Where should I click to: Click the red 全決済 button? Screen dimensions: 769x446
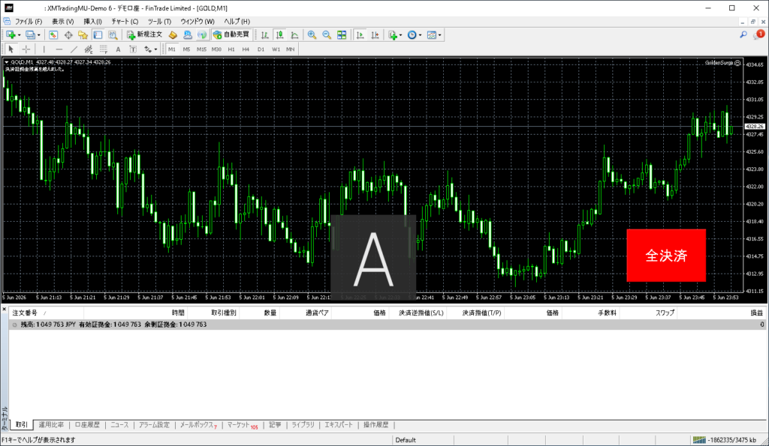pos(666,256)
